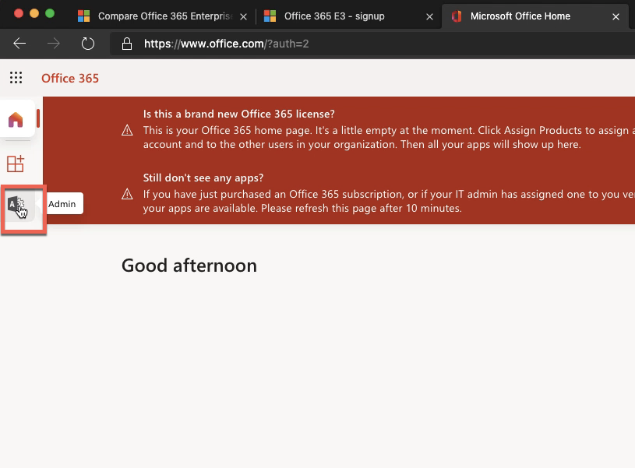Close the Office 365 E3 - signup tab
This screenshot has height=468, width=635.
[x=429, y=16]
